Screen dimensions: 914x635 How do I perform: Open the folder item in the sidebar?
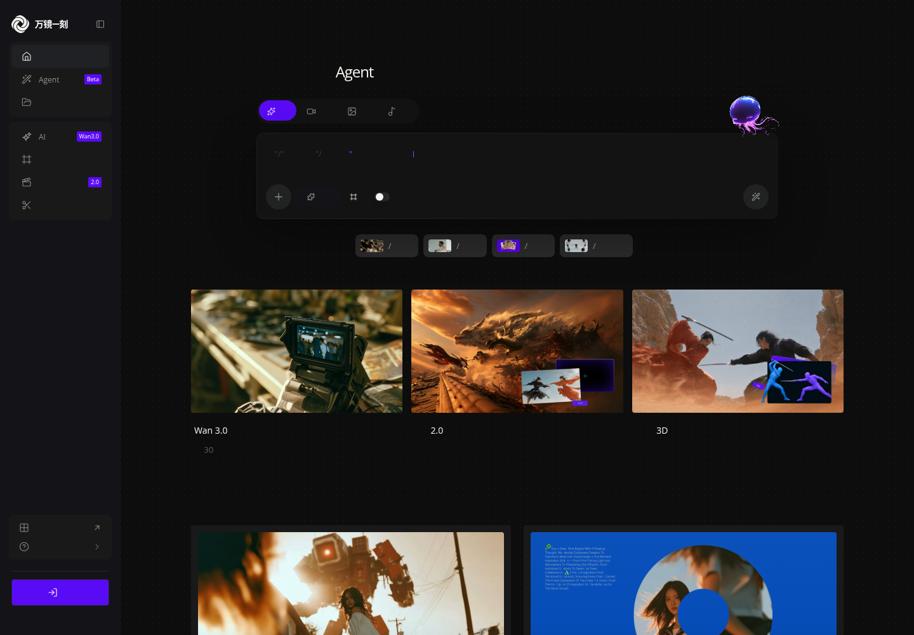point(60,102)
